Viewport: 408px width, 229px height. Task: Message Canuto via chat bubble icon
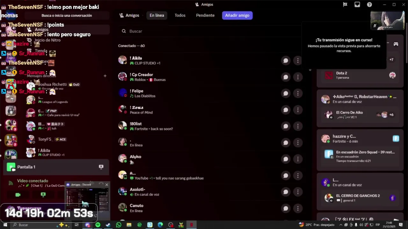click(x=286, y=208)
